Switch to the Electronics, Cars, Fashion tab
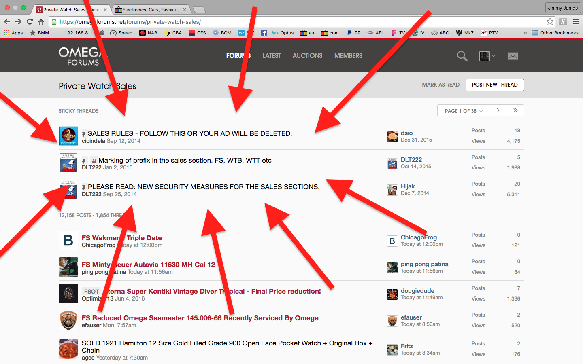This screenshot has width=583, height=364. point(150,10)
